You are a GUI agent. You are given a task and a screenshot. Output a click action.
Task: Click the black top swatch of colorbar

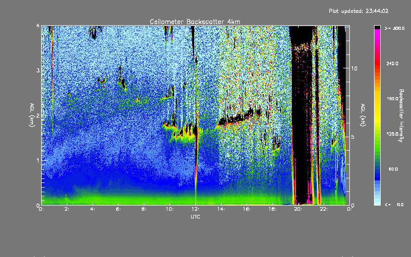pos(377,27)
